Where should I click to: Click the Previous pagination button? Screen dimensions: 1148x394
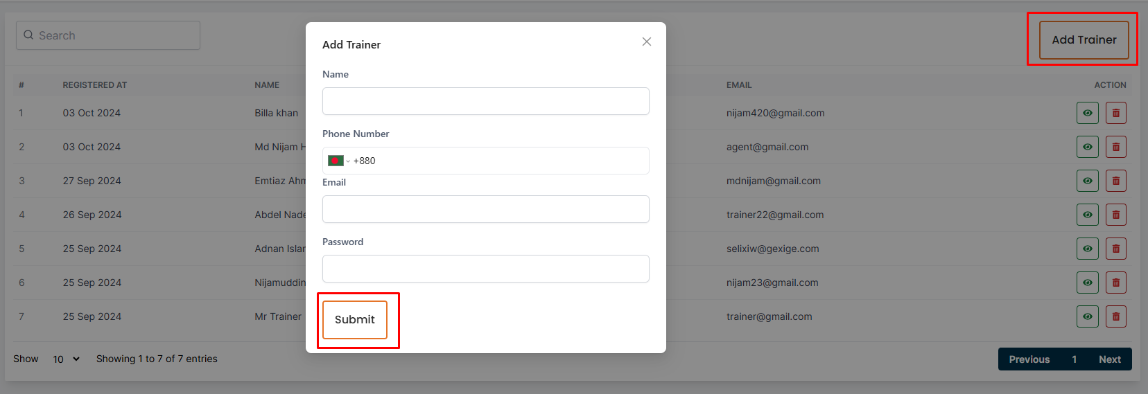click(x=1029, y=359)
